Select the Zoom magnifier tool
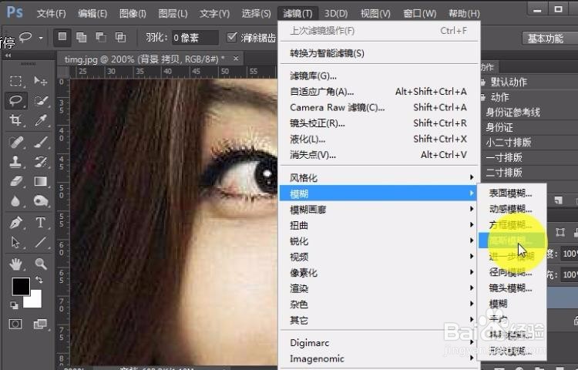The width and height of the screenshot is (578, 370). tap(41, 264)
